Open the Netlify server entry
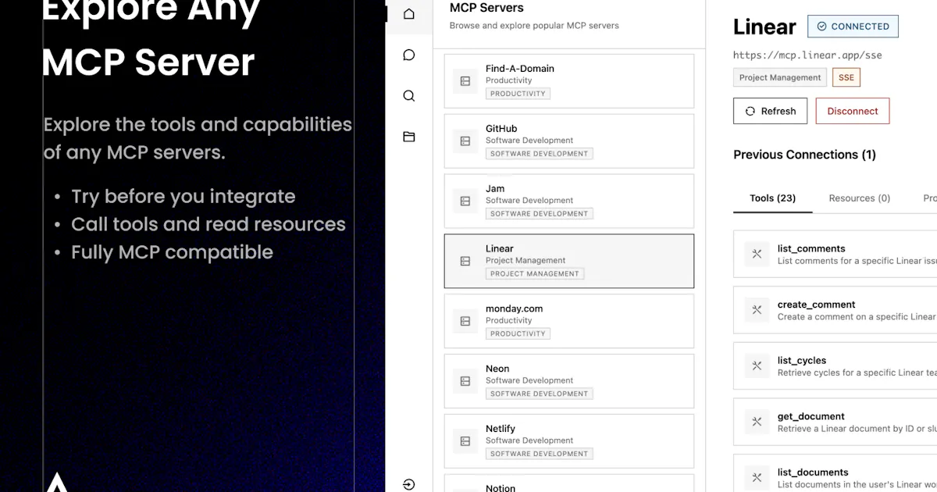 (569, 440)
